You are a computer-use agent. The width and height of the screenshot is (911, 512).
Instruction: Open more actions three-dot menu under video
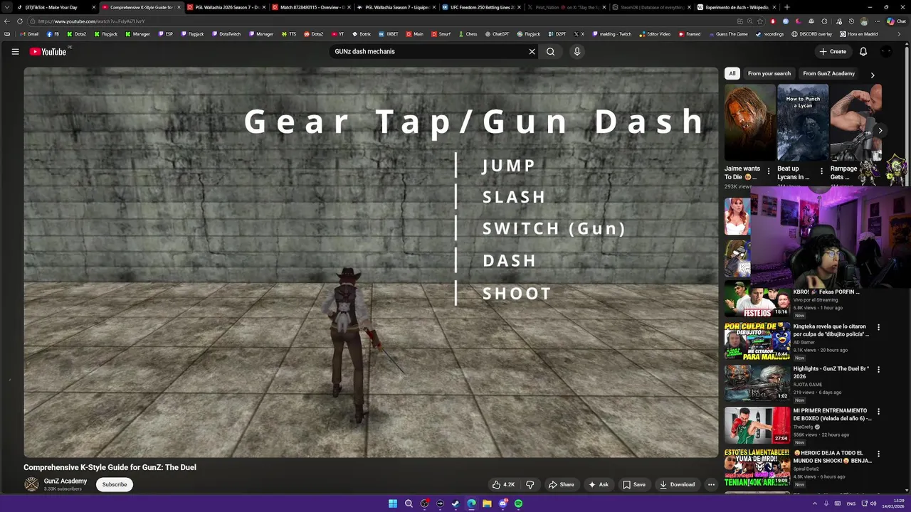tap(711, 484)
